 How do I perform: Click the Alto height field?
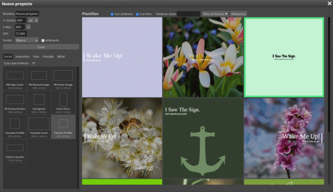[20, 27]
